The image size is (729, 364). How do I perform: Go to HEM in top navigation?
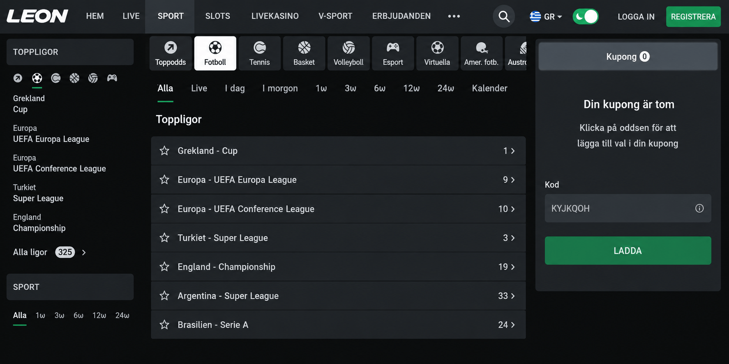click(95, 16)
